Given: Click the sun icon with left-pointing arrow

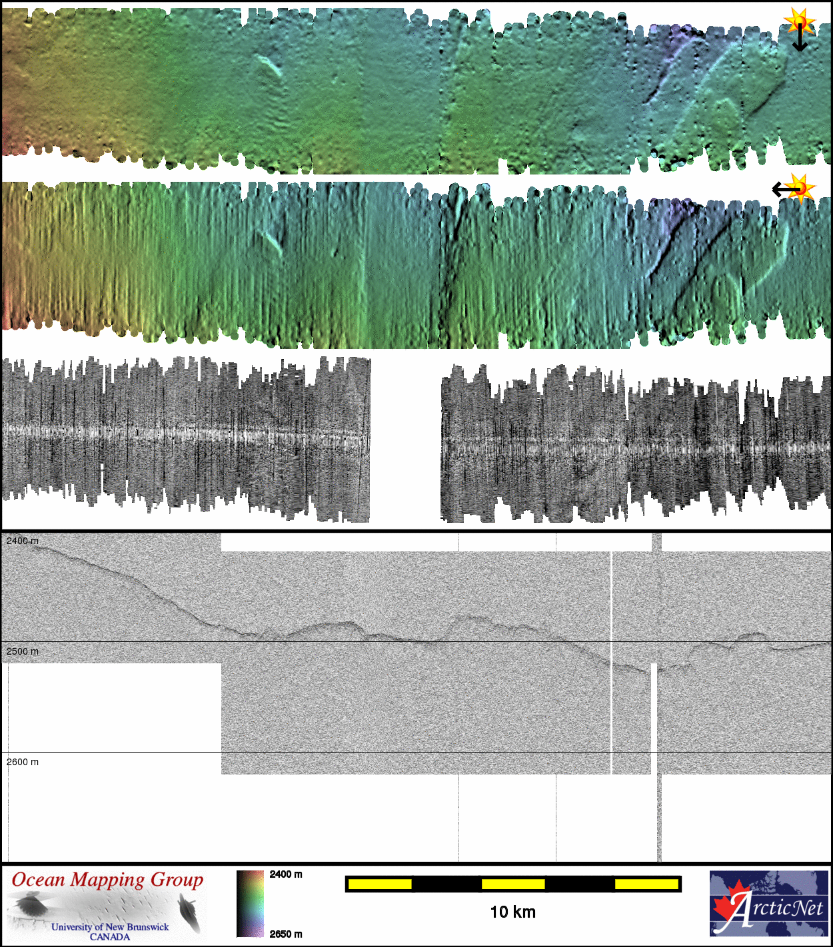Looking at the screenshot, I should click(x=794, y=189).
